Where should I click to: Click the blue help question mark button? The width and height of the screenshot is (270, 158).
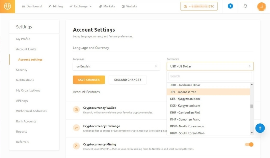[x=260, y=128]
